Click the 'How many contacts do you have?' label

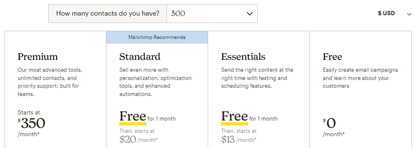click(x=108, y=14)
